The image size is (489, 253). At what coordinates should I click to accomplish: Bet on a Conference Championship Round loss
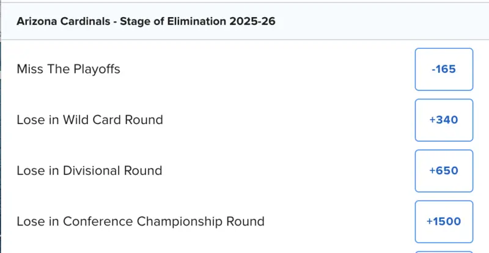pos(444,221)
